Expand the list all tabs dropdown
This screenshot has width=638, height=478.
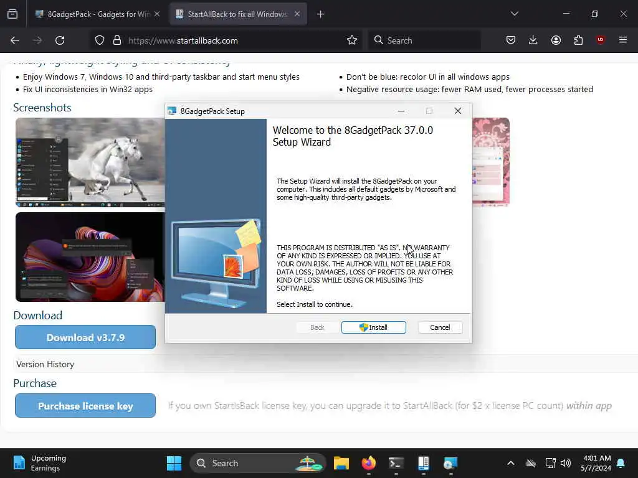514,14
